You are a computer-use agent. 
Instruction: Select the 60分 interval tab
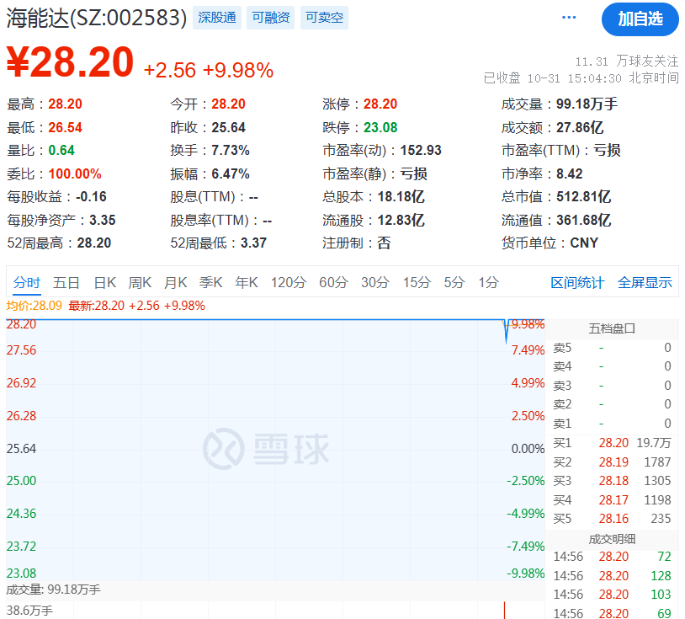click(333, 282)
